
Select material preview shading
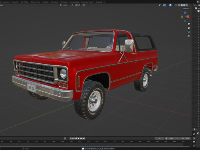coord(184,5)
